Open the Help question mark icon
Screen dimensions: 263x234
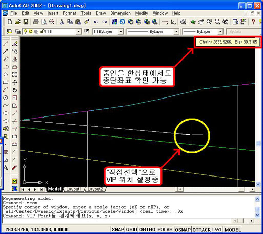tap(253, 22)
